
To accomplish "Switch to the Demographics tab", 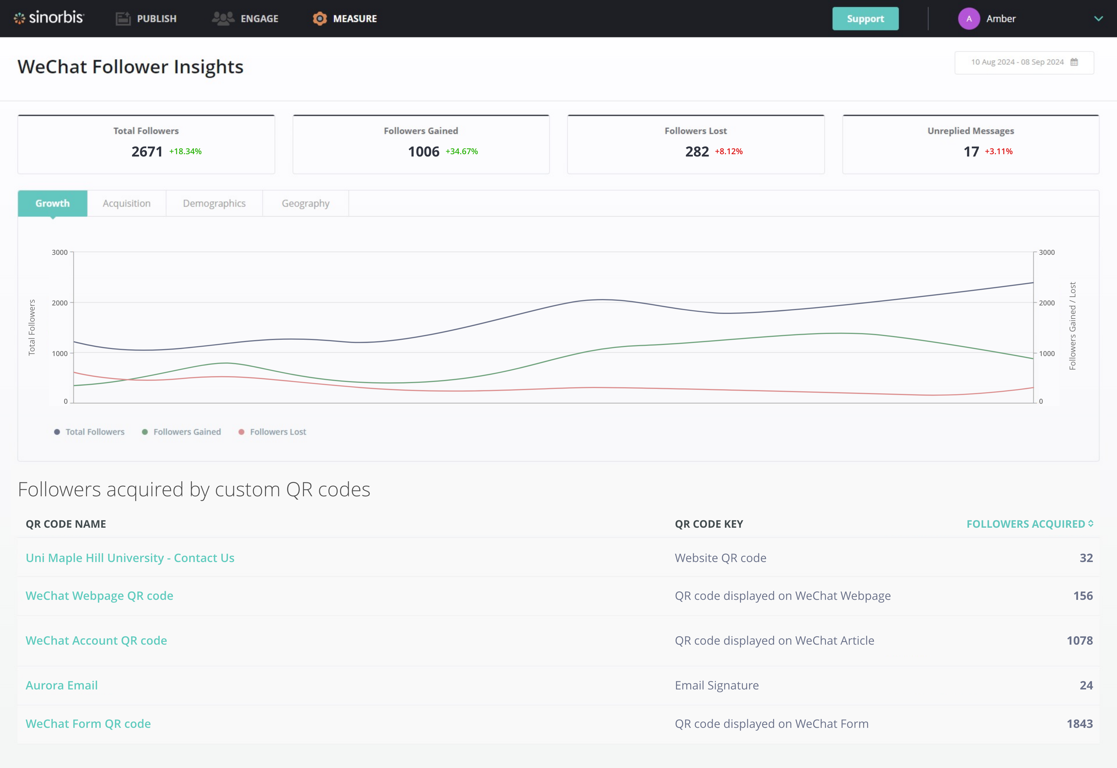I will 214,203.
